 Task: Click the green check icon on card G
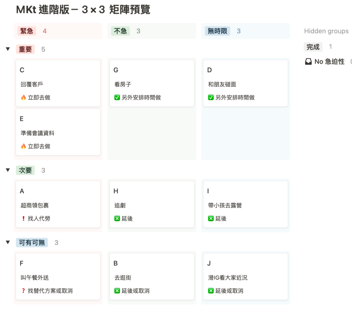[x=117, y=97]
